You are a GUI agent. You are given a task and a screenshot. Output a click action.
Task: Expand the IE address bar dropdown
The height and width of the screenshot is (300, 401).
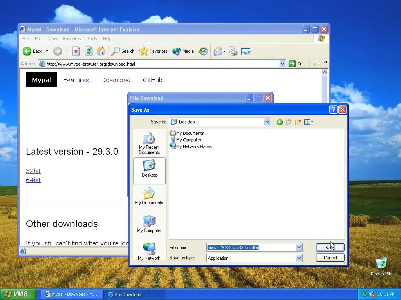(x=282, y=64)
